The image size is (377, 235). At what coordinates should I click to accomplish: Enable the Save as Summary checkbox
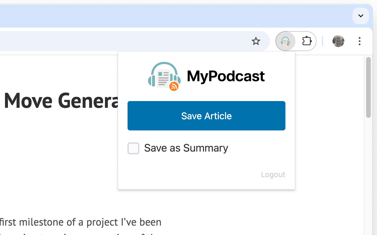(x=133, y=148)
